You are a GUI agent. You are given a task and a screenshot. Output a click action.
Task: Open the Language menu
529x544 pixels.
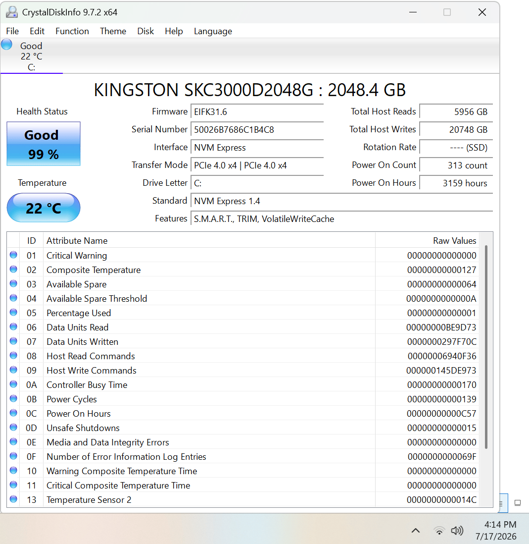tap(213, 31)
